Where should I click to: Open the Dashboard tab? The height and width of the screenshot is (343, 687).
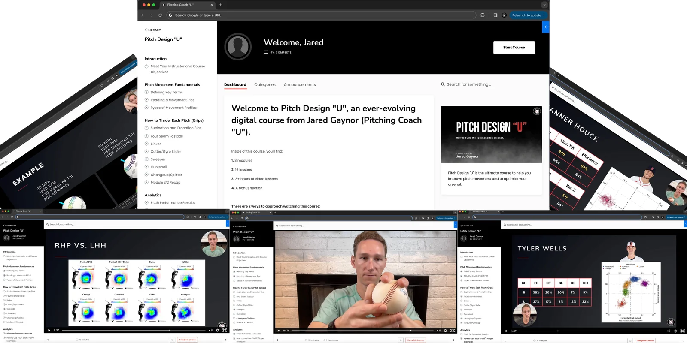235,84
